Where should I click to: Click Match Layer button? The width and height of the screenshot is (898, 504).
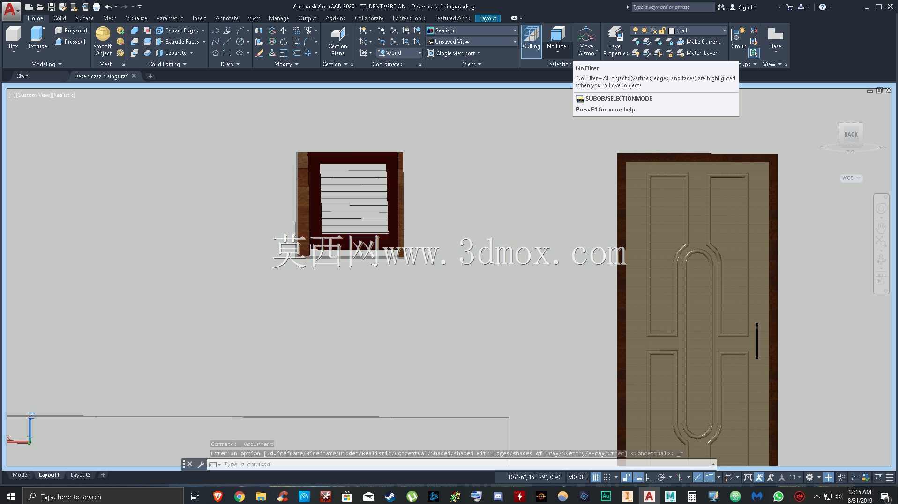(x=697, y=53)
